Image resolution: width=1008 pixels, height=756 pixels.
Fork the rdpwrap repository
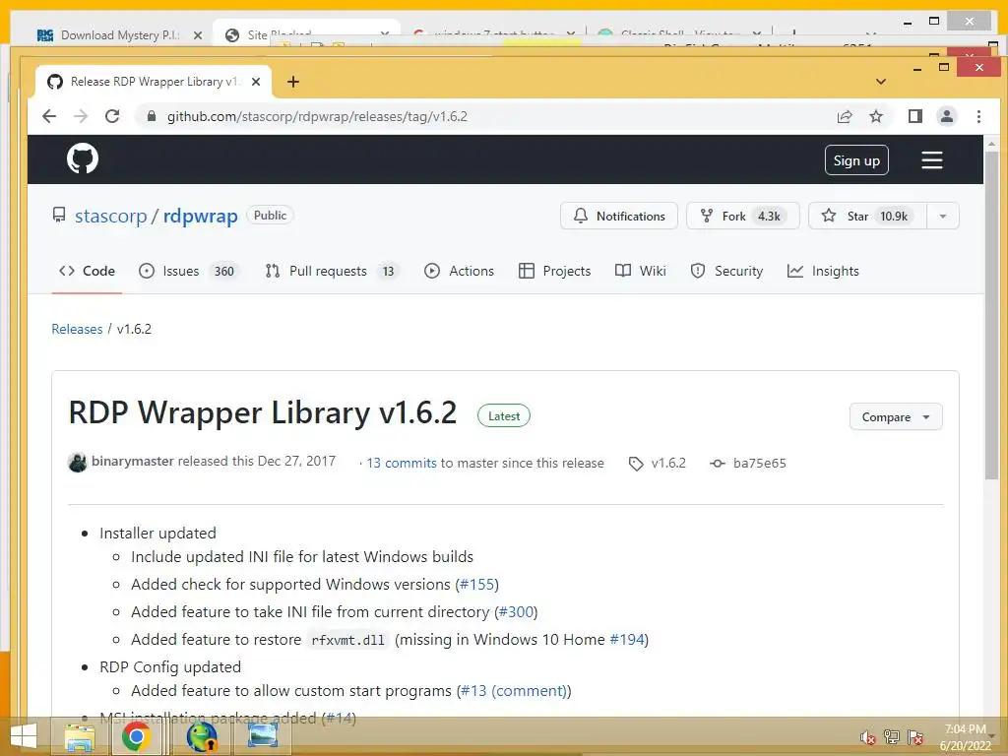coord(742,216)
